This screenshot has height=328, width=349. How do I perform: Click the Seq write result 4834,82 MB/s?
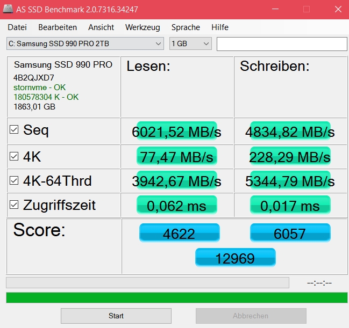pos(290,132)
